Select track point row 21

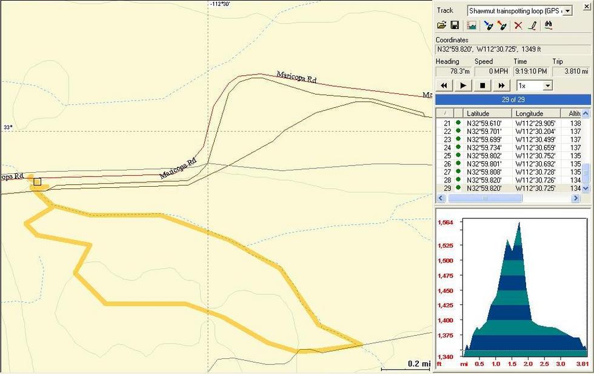[509, 123]
